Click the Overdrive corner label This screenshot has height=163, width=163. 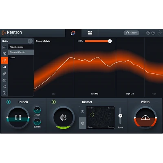pyautogui.click(x=91, y=108)
